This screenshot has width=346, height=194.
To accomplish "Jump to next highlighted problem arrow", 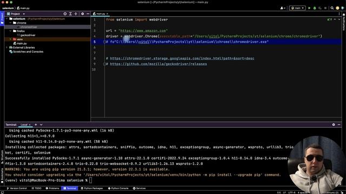I will (x=339, y=19).
